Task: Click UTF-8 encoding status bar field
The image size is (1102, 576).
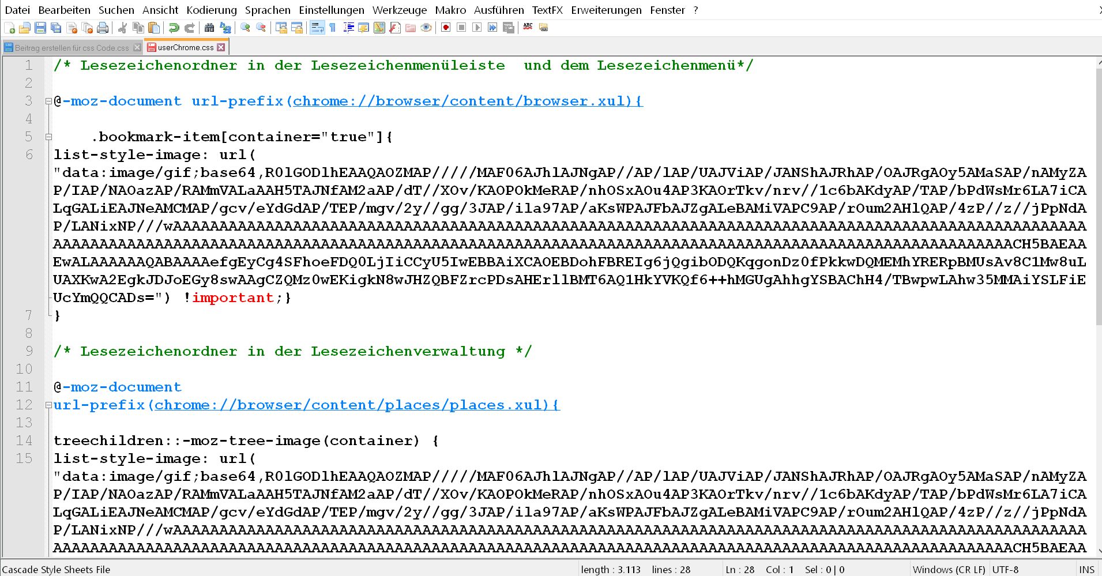Action: 1005,570
